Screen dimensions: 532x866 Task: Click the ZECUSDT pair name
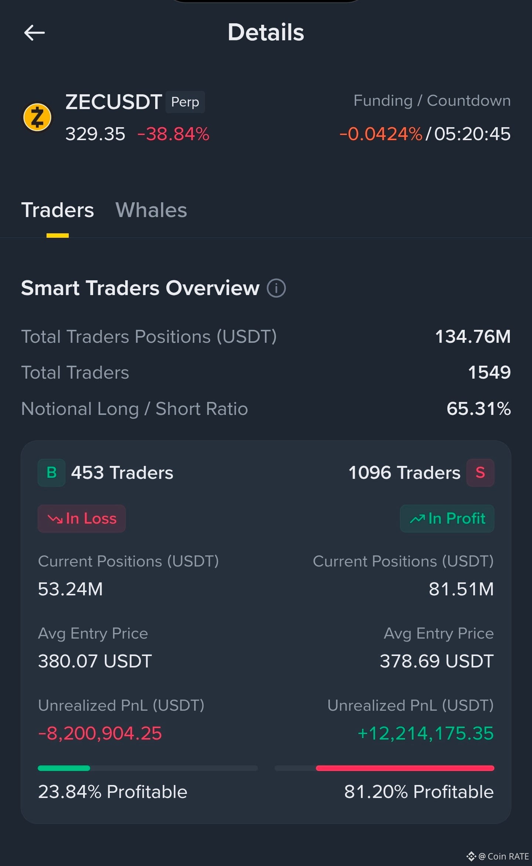pos(114,102)
